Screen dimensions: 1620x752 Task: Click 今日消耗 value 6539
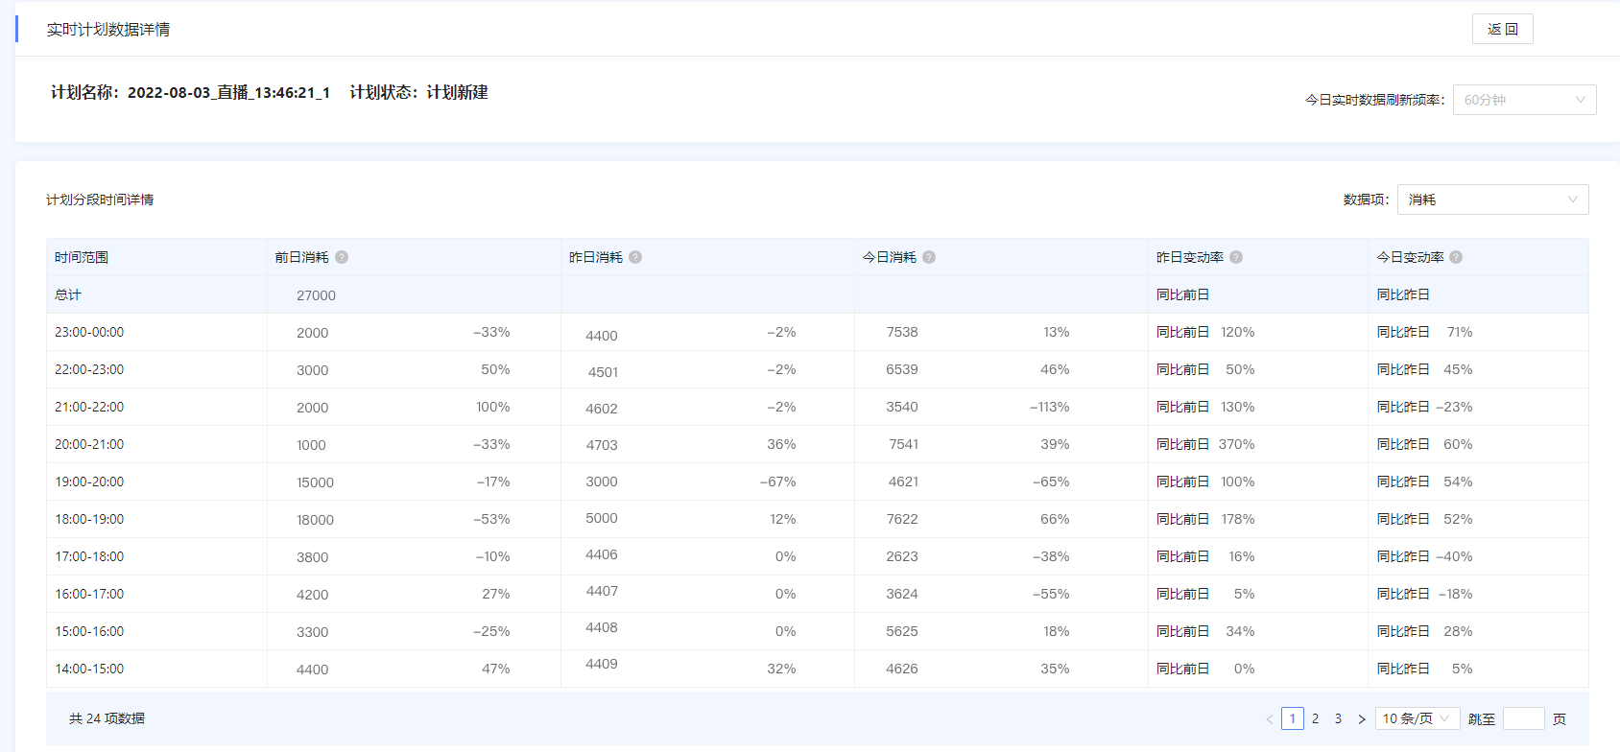pos(902,369)
